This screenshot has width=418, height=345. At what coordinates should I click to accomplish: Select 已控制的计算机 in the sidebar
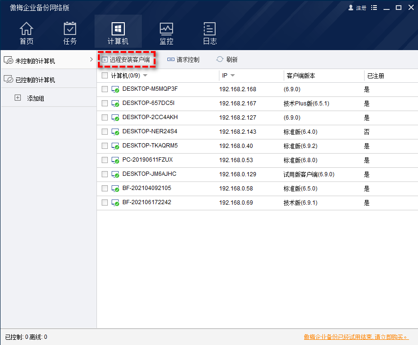click(x=48, y=79)
